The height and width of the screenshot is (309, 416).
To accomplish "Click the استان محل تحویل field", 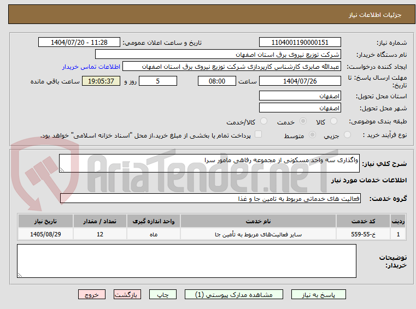I will coord(300,96).
